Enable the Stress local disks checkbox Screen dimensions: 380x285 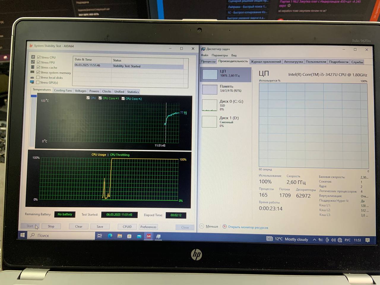pyautogui.click(x=38, y=77)
